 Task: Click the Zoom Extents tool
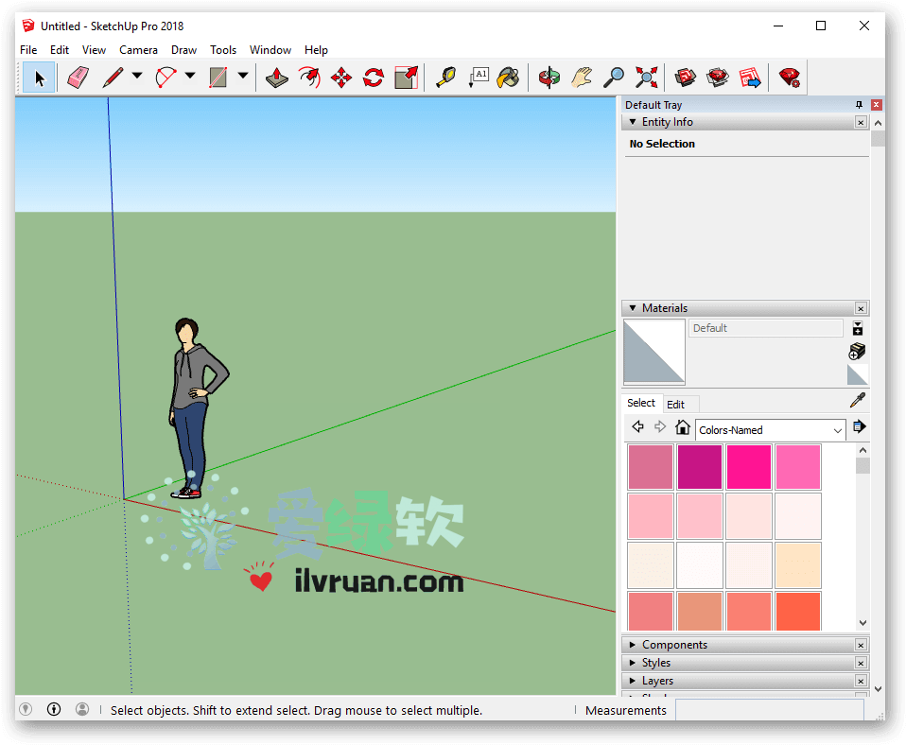coord(647,78)
